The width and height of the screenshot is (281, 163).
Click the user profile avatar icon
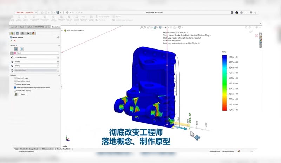tap(237, 13)
